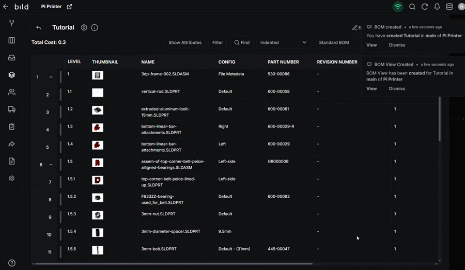The width and height of the screenshot is (465, 270).
Task: Show Tutorial info icon
Action: point(95,27)
